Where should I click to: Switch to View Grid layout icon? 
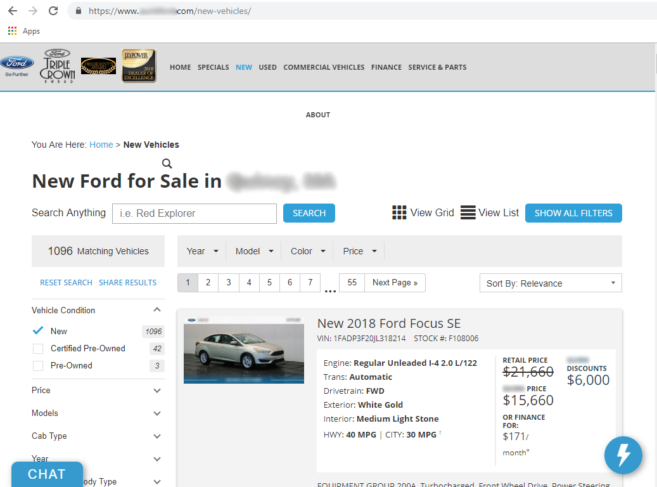[399, 213]
